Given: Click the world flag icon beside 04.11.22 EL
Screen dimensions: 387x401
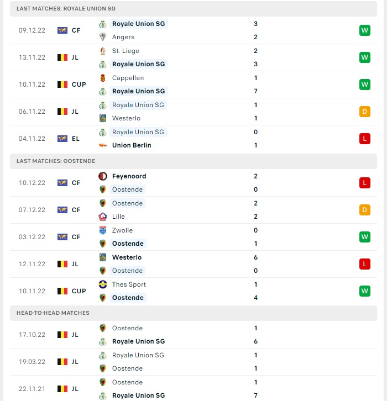Looking at the screenshot, I should point(62,139).
